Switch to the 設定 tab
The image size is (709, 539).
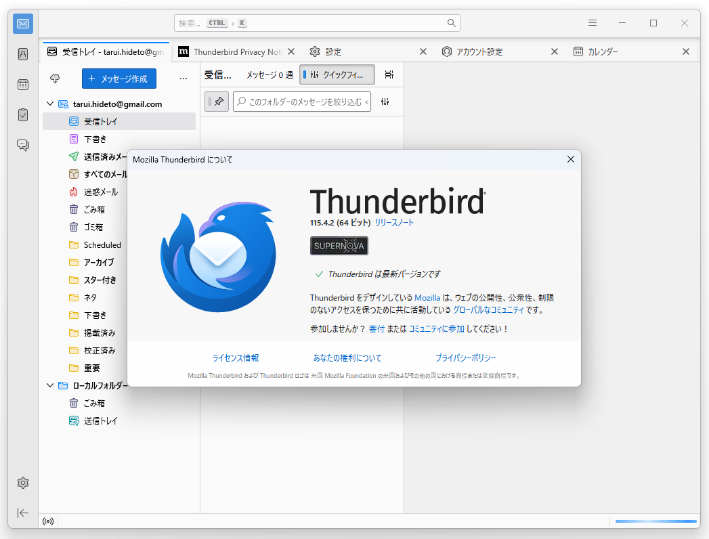335,51
